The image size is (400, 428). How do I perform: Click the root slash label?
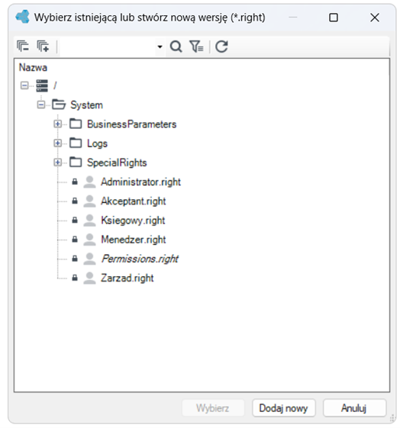(55, 85)
